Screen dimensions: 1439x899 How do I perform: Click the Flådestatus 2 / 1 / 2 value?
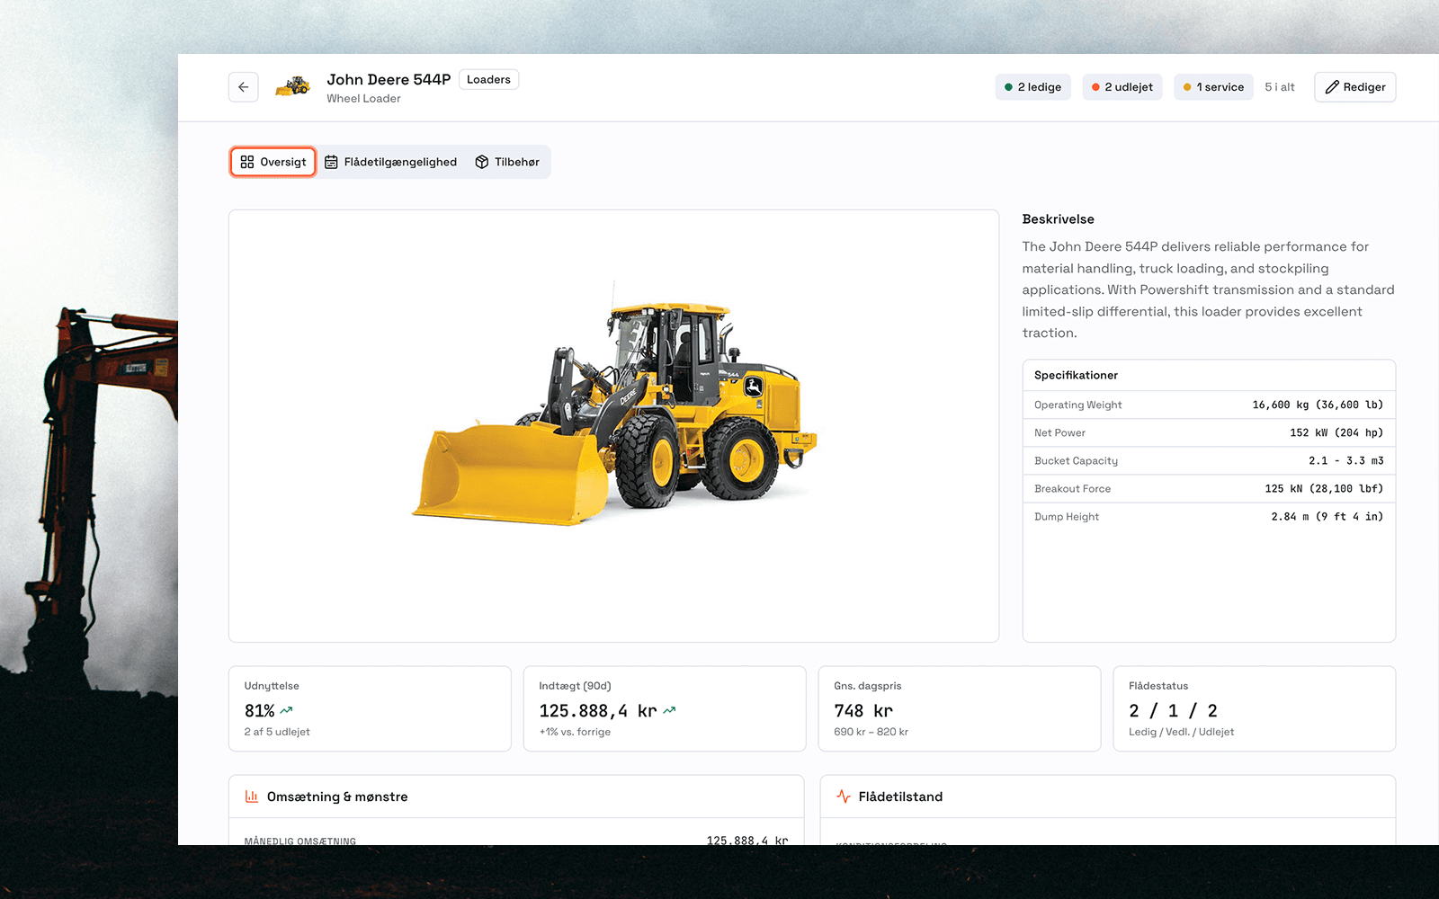1173,710
